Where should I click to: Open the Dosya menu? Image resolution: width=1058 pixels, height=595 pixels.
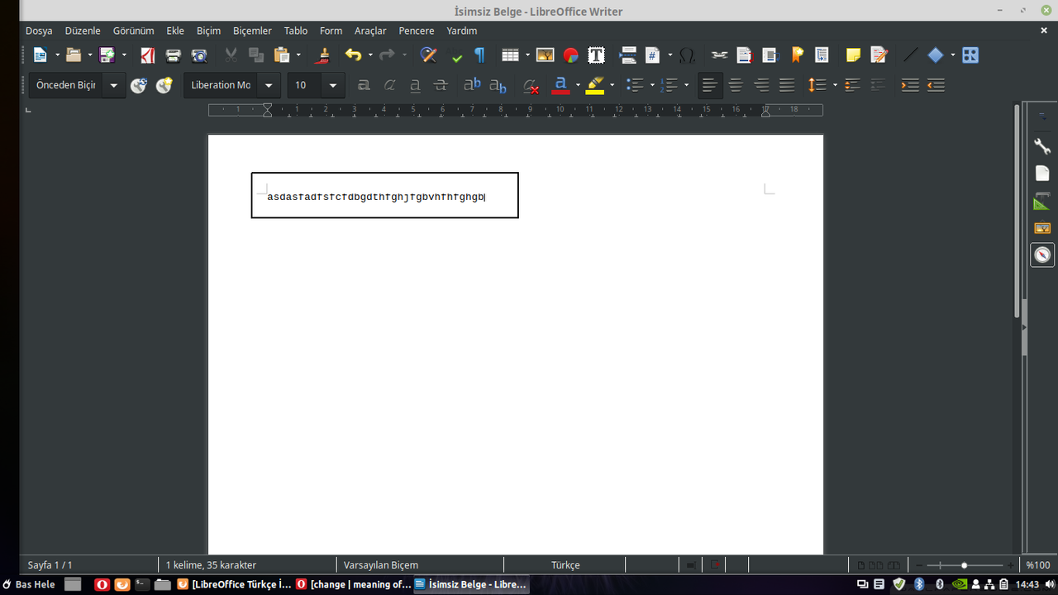[x=39, y=31]
